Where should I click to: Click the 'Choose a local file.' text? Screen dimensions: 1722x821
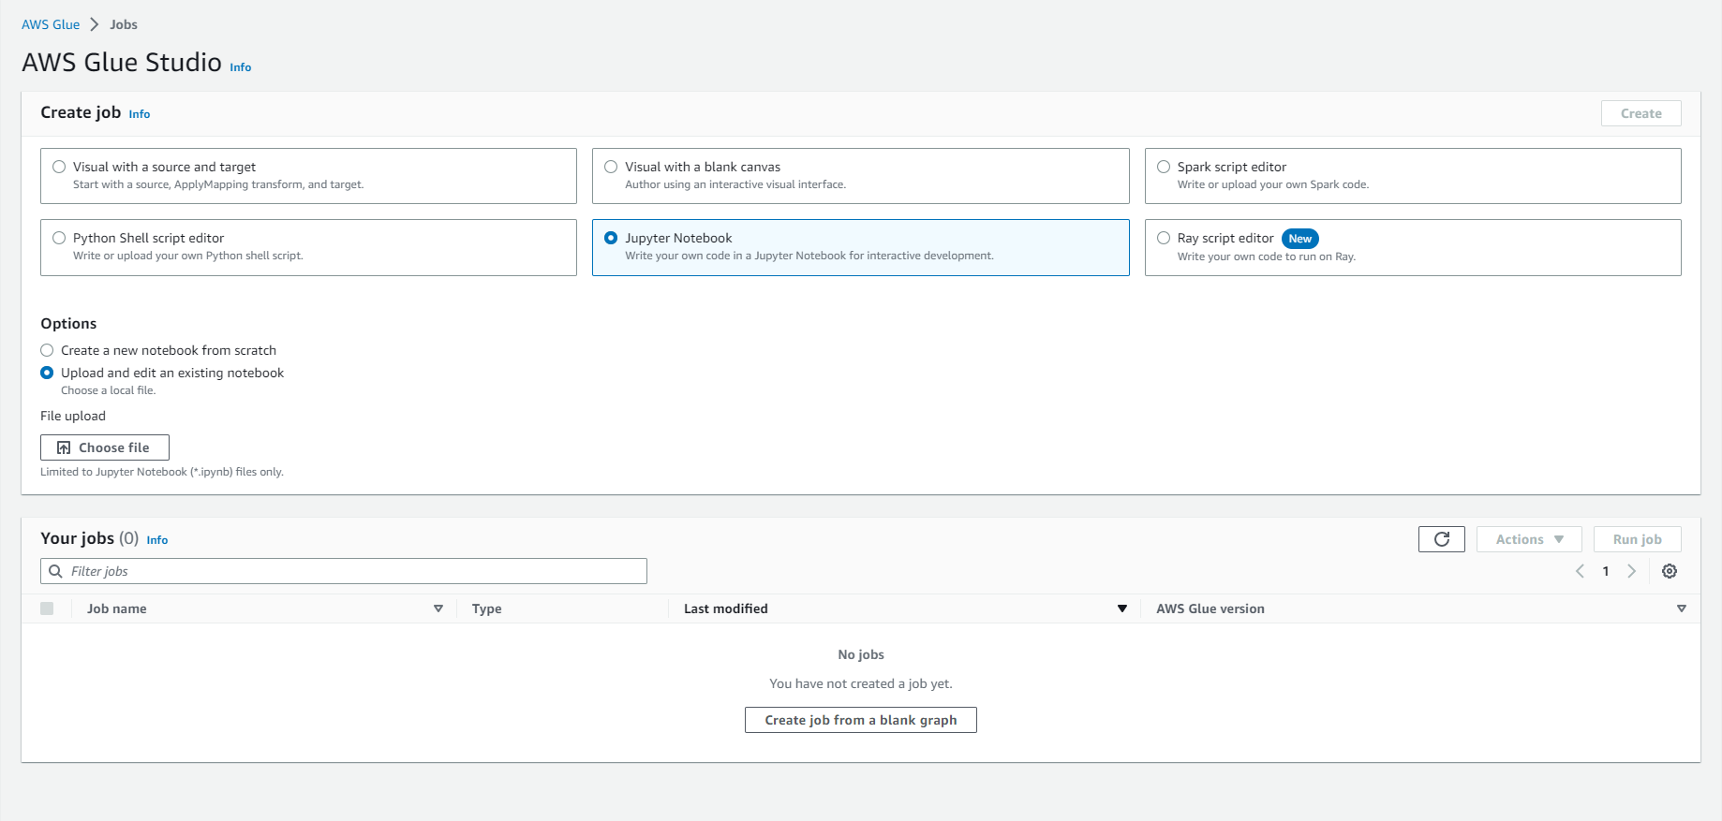tap(108, 390)
